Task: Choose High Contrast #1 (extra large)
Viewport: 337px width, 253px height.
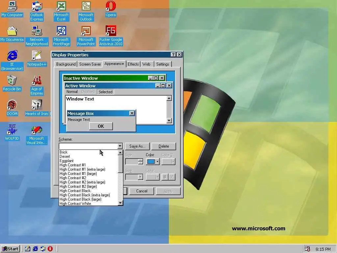Action: [x=89, y=169]
